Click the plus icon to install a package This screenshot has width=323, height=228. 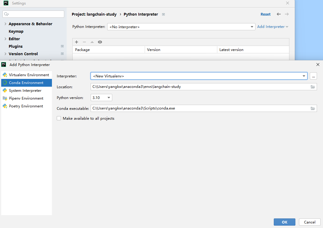pyautogui.click(x=77, y=42)
